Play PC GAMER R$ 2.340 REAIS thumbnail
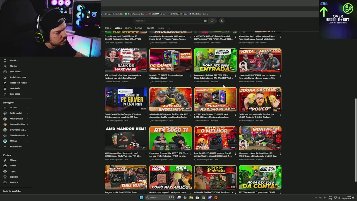Viewport: 357px width, 201px height. 215,99
